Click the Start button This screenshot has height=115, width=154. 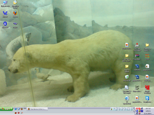(6, 109)
